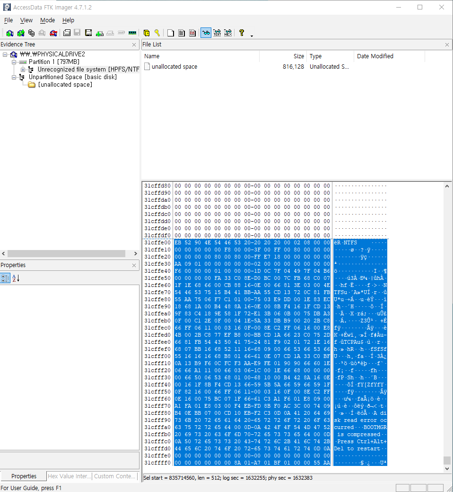The height and width of the screenshot is (492, 453).
Task: Close the File List panel
Action: pyautogui.click(x=447, y=45)
